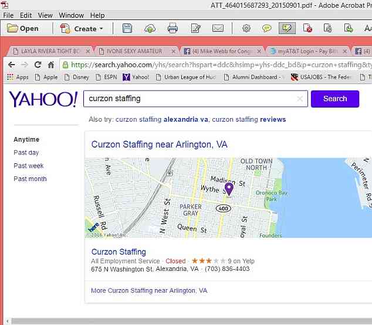Clear search text with X icon
372x325 pixels.
pyautogui.click(x=300, y=99)
